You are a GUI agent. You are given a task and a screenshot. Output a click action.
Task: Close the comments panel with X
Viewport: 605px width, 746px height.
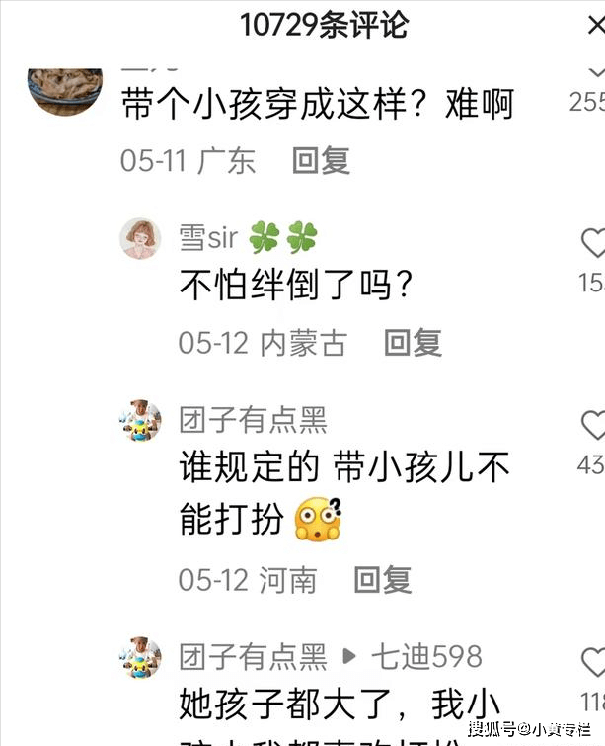tap(596, 25)
